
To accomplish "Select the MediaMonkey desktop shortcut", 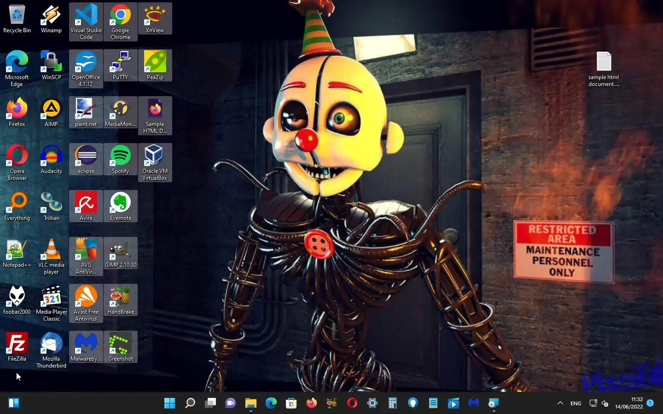I will click(x=121, y=112).
